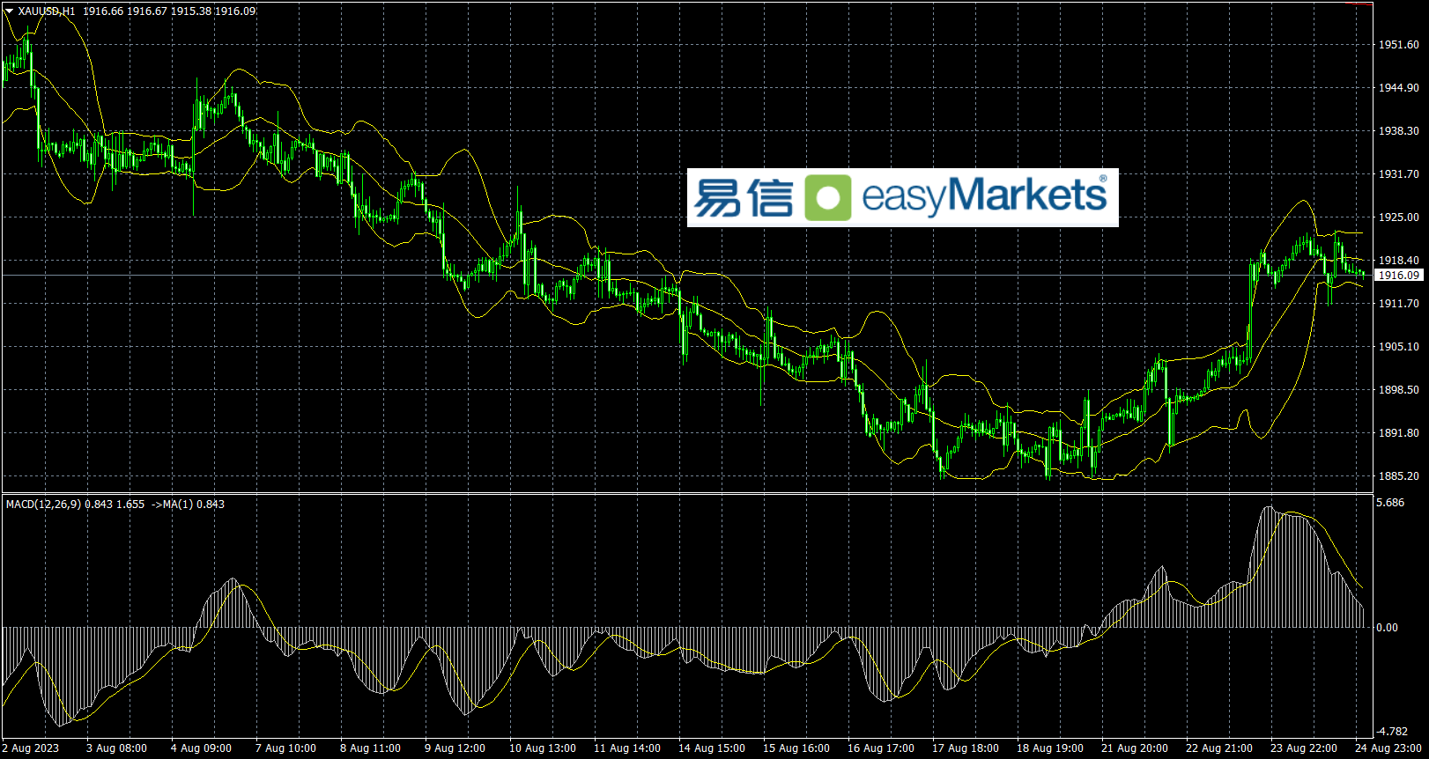
Task: Click the 1944.90 price axis label
Action: pyautogui.click(x=1398, y=88)
